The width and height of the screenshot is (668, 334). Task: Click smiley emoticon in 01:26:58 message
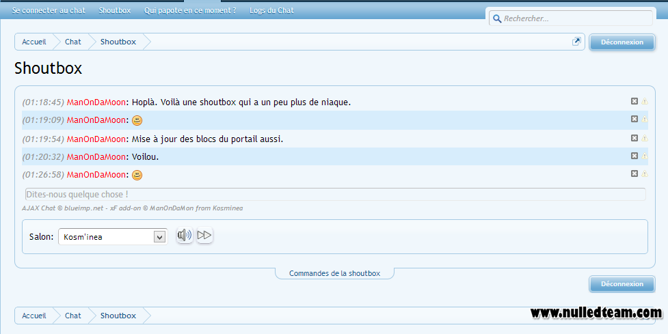[137, 175]
